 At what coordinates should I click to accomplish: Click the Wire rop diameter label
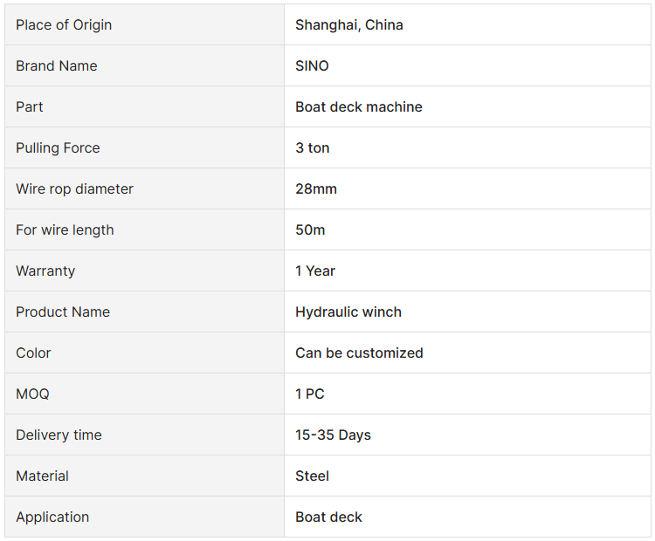click(x=74, y=188)
